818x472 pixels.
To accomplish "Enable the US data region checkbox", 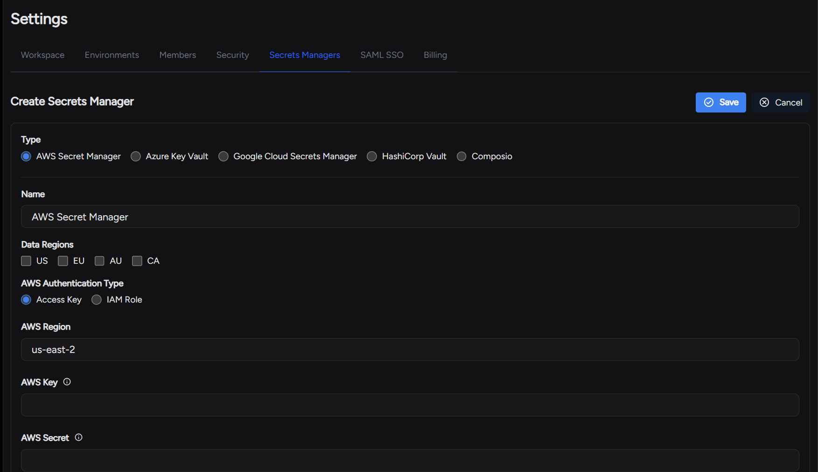I will click(x=26, y=261).
